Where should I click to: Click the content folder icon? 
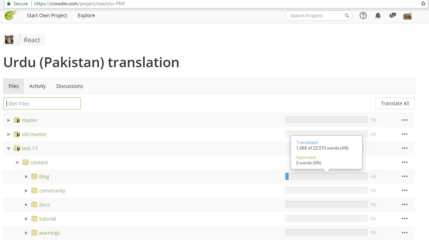tap(25, 162)
